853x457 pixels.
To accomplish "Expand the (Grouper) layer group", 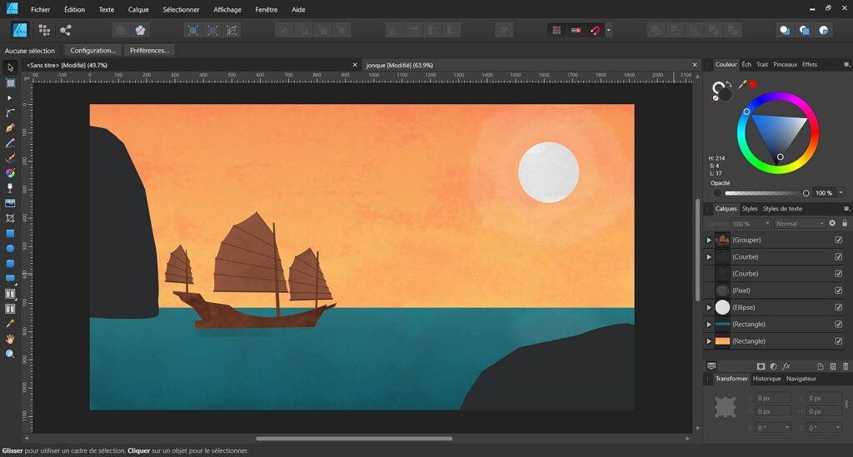I will [x=709, y=240].
